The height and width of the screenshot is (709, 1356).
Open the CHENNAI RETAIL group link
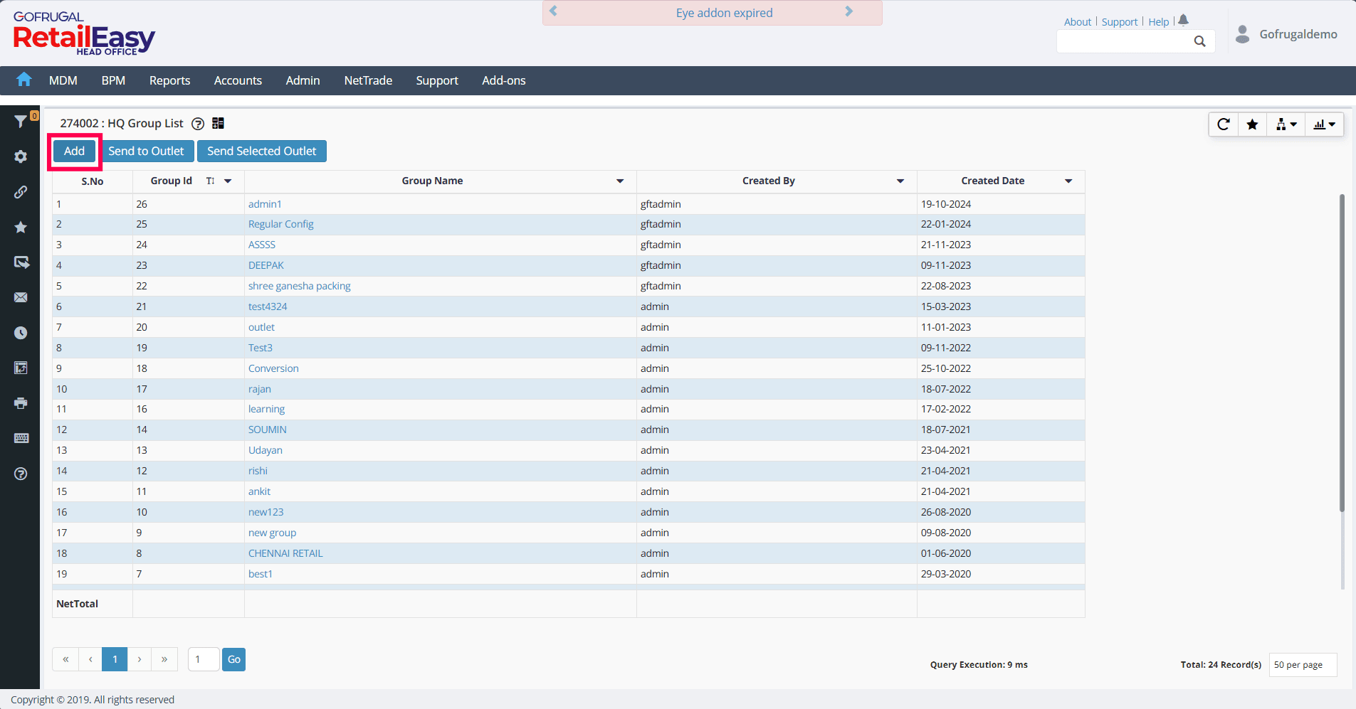coord(285,553)
